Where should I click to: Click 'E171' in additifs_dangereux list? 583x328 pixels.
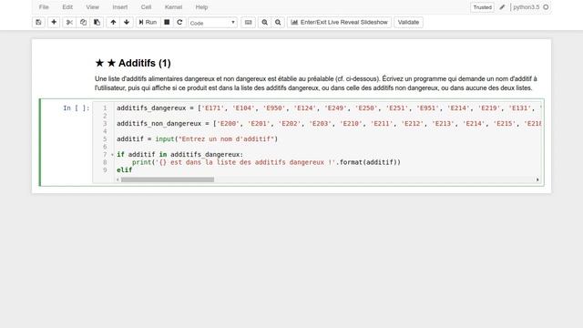213,108
